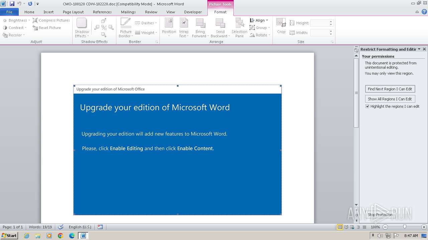
Task: Nudge shadow left icon
Action: tap(97, 28)
